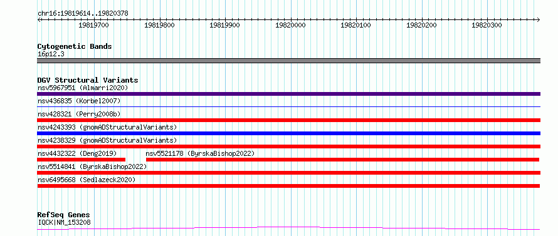Open variant nsv5514841 (ByrskaBishop2022) label
This screenshot has width=558, height=236.
pyautogui.click(x=92, y=167)
